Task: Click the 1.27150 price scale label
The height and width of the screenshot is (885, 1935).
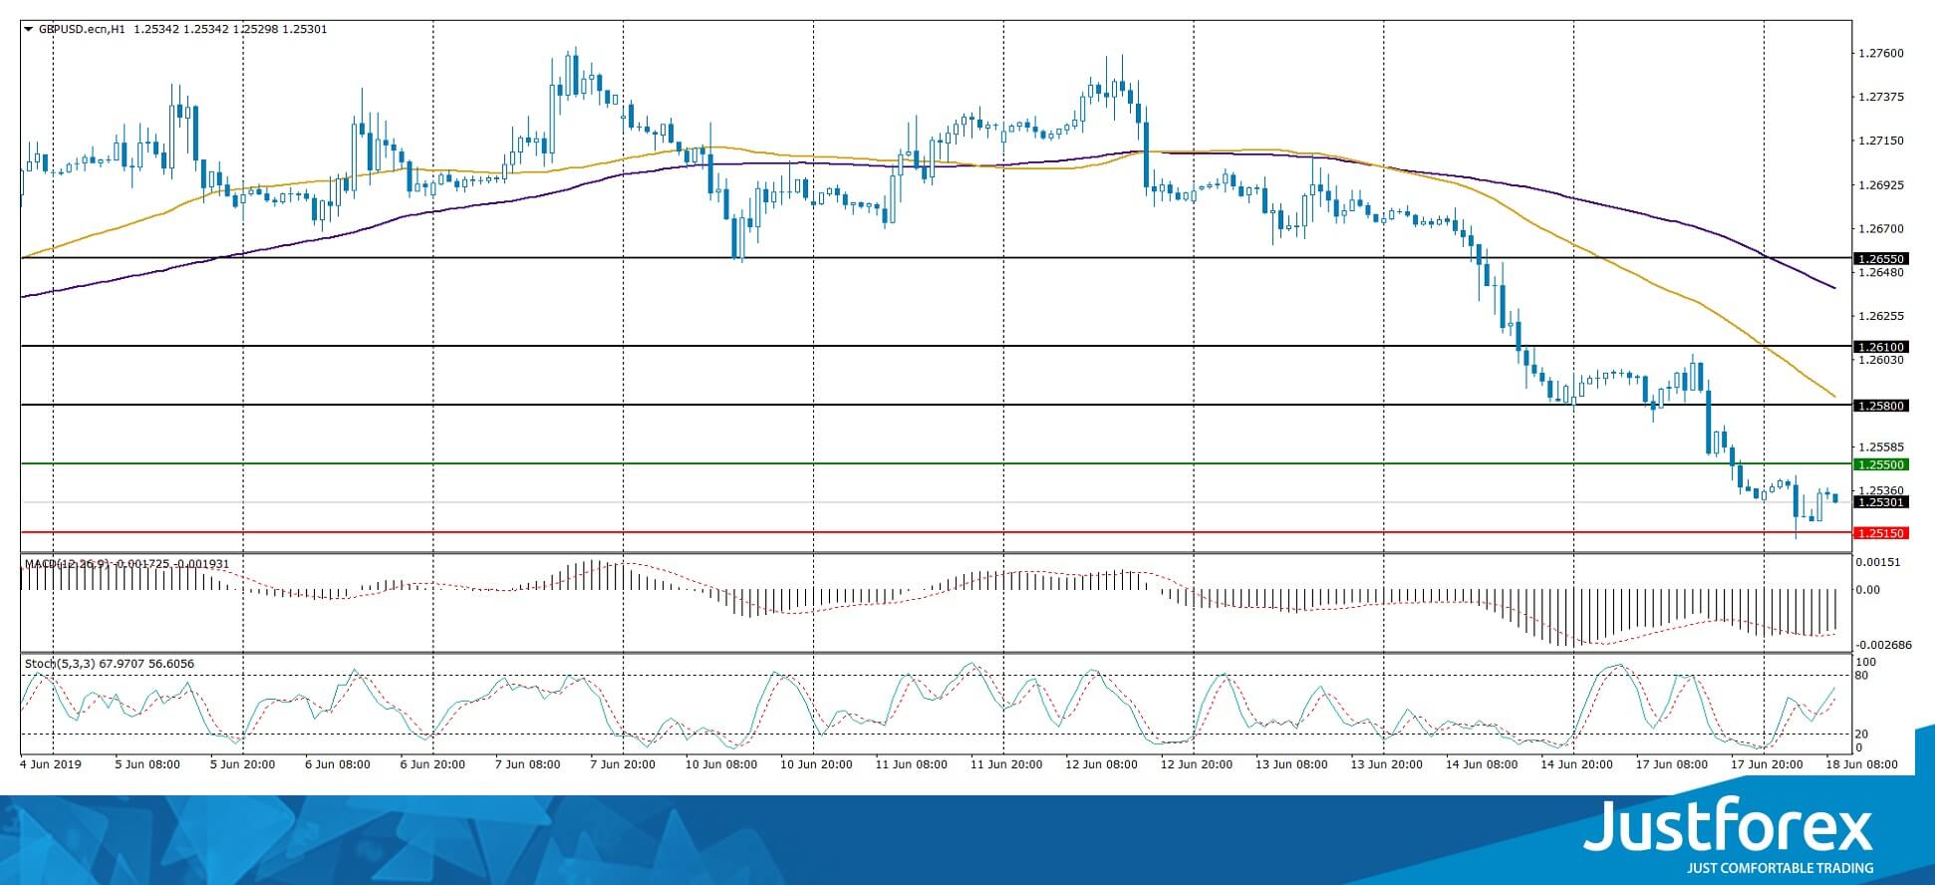Action: coord(1881,141)
